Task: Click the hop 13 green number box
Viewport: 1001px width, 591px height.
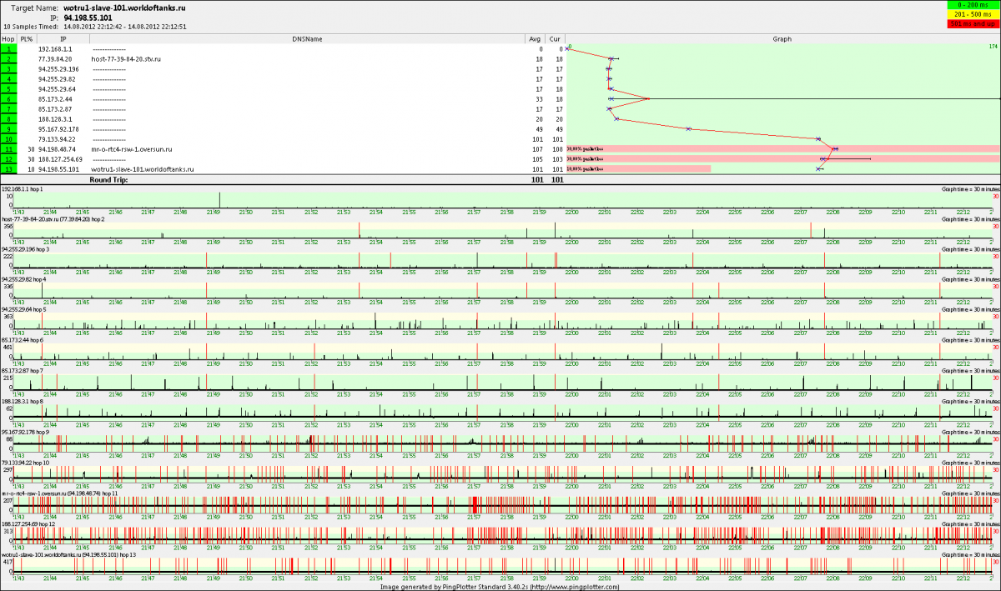Action: pyautogui.click(x=8, y=168)
